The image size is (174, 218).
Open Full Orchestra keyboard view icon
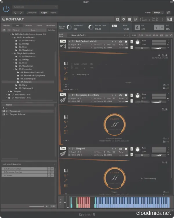pos(66,63)
